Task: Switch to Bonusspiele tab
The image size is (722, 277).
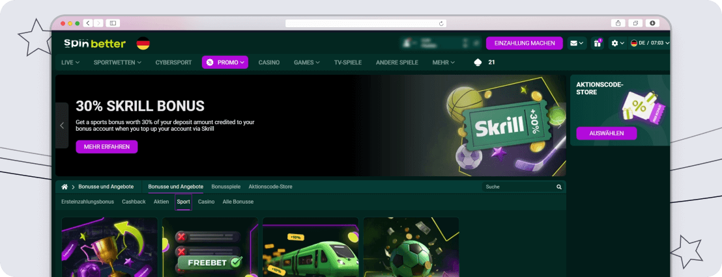Action: [225, 187]
